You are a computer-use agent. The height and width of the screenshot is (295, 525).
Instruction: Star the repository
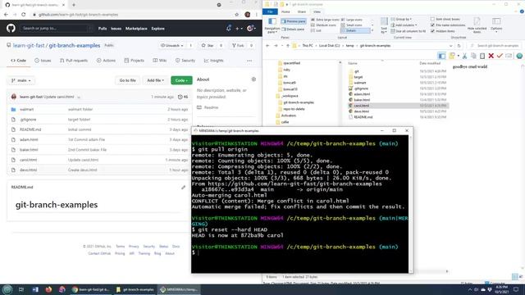point(208,45)
